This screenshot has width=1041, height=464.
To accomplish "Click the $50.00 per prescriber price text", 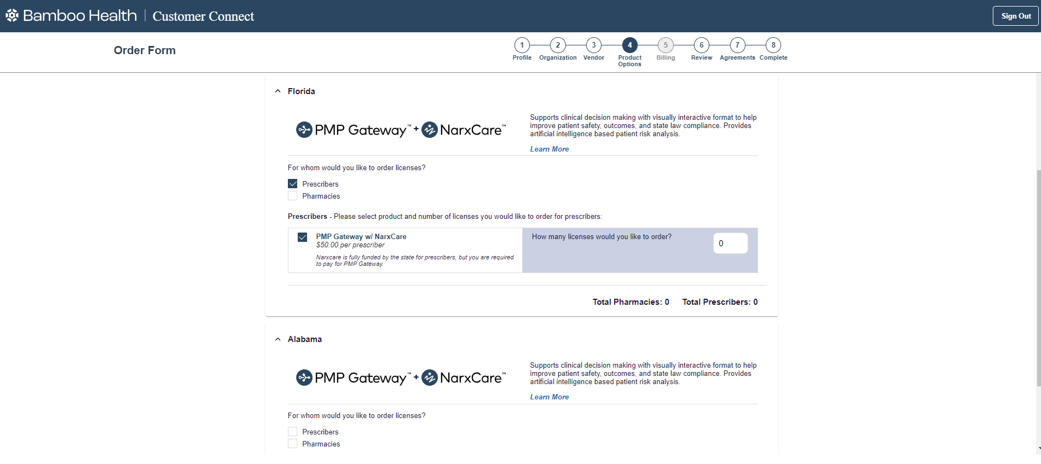I will 350,245.
